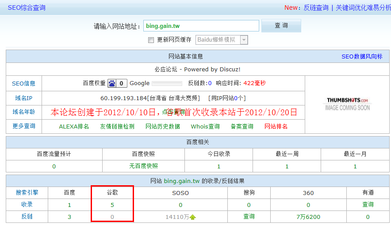
Task: Click the 搜索引擎 row header
Action: [x=27, y=192]
